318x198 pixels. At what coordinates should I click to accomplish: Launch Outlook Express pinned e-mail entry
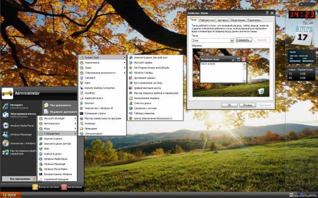[x=19, y=115]
